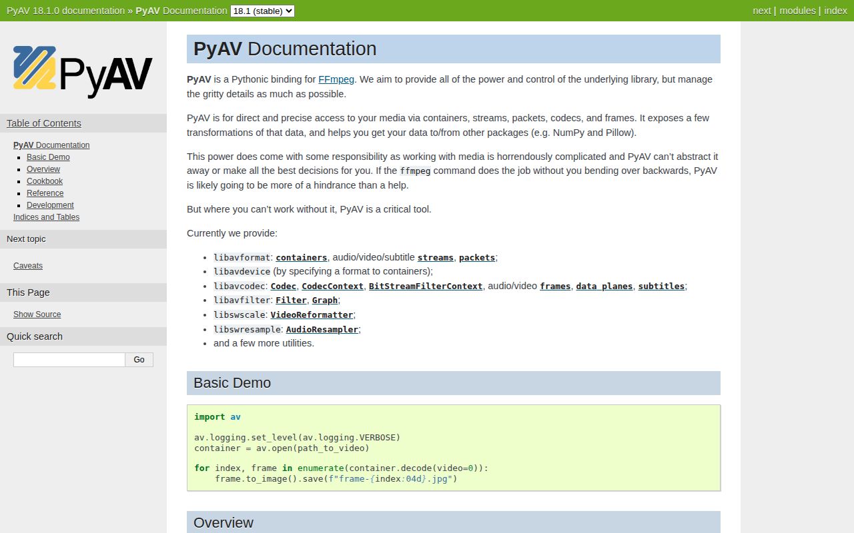
Task: Open the packets reference link
Action: pyautogui.click(x=477, y=258)
